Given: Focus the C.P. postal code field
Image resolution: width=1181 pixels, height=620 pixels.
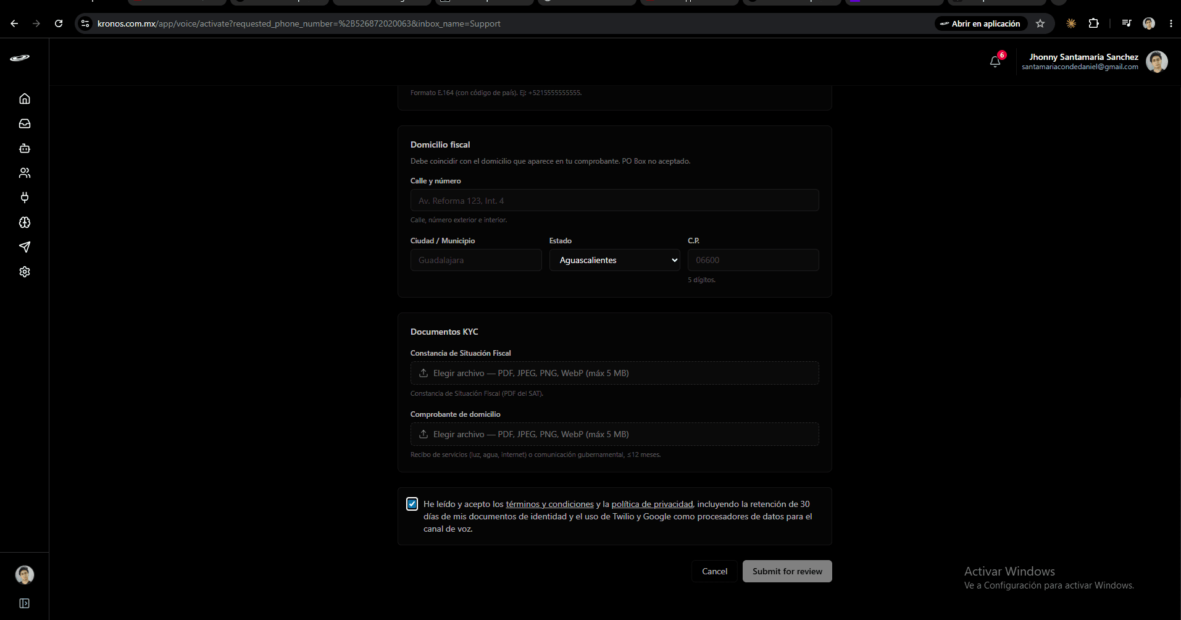Looking at the screenshot, I should [x=753, y=260].
